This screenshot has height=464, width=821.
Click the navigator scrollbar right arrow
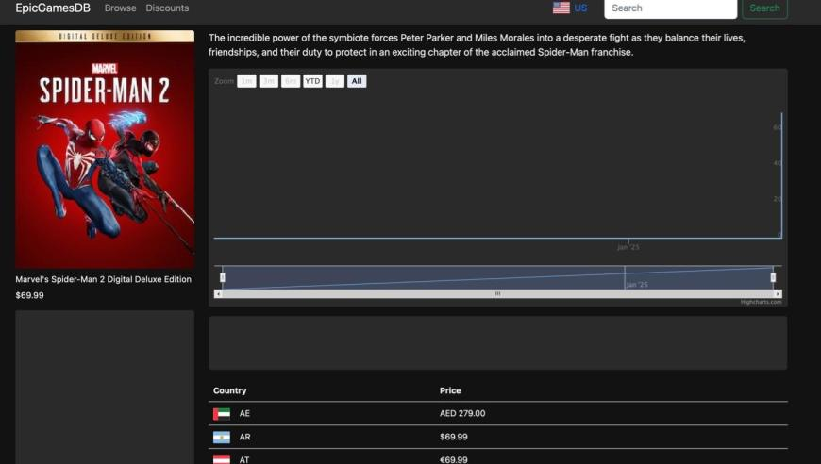[779, 294]
